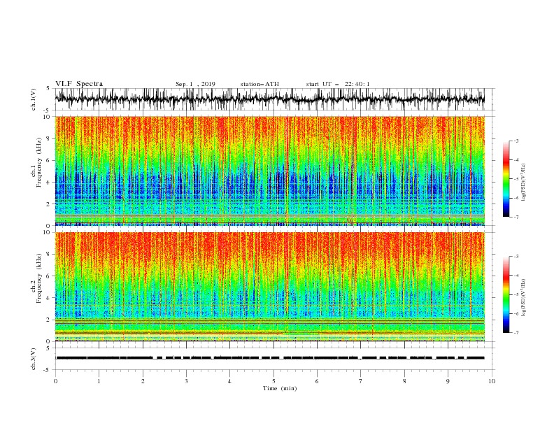Click the "3" tick on the time axis

[186, 381]
